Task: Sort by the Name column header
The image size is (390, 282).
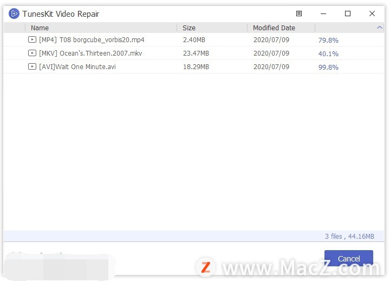Action: click(40, 28)
